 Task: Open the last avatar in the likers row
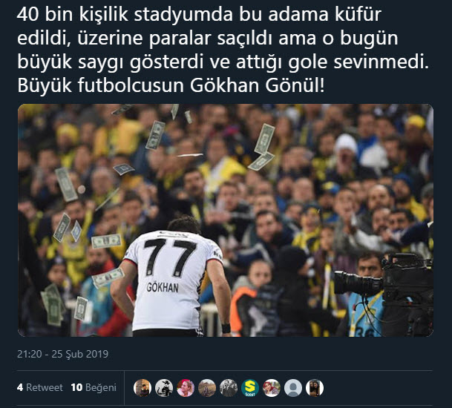tap(315, 388)
